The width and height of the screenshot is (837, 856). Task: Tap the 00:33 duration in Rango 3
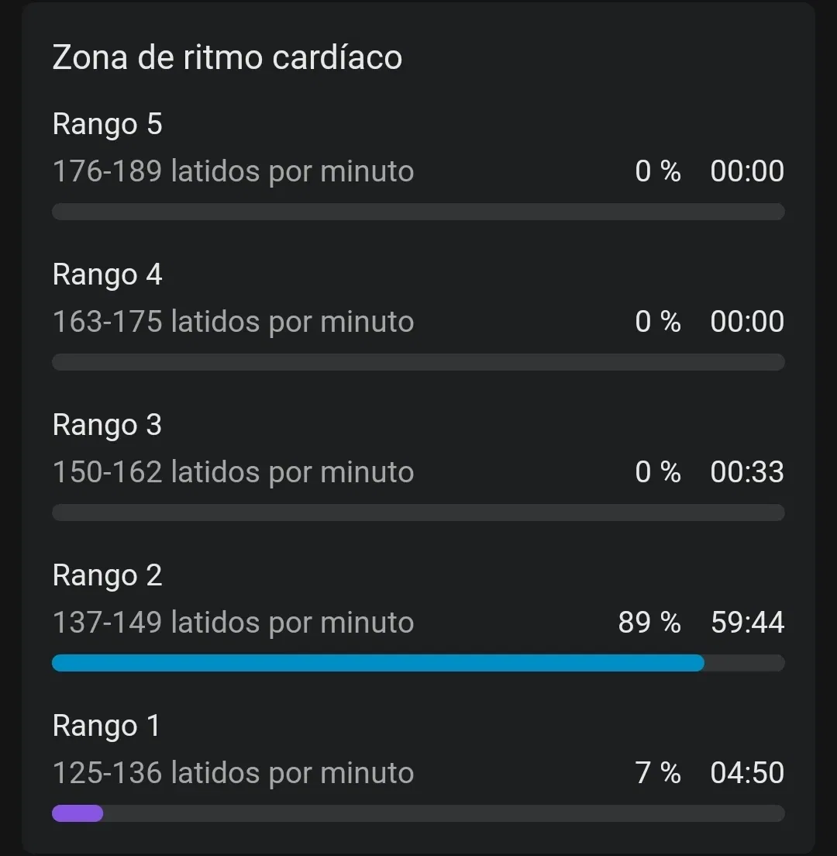747,472
